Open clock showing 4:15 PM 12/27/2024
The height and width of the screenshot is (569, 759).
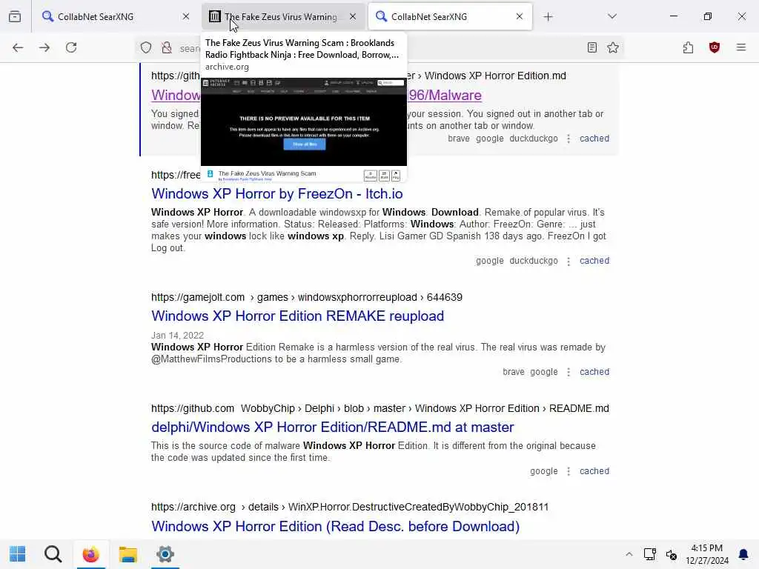click(707, 554)
